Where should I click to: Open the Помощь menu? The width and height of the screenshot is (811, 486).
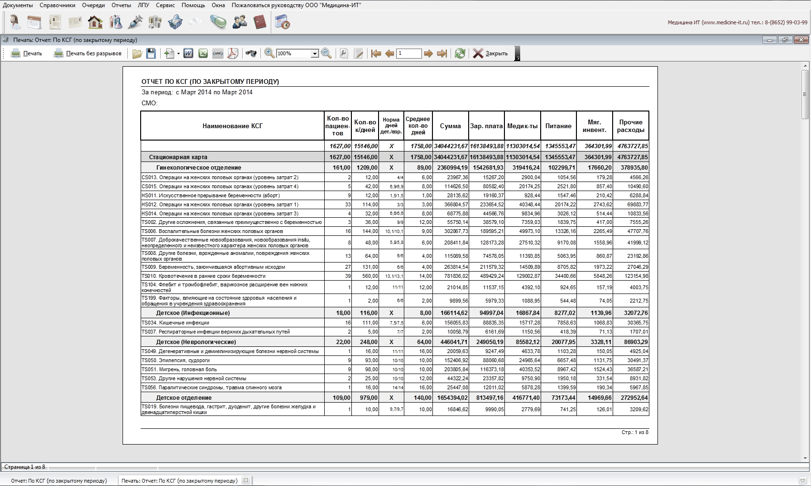point(193,5)
